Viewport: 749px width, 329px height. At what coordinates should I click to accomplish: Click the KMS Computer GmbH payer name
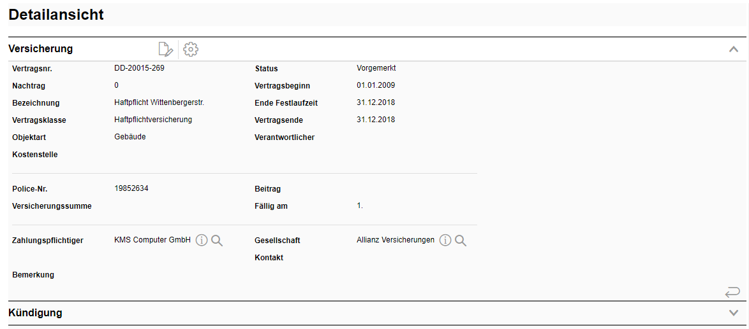pyautogui.click(x=152, y=240)
